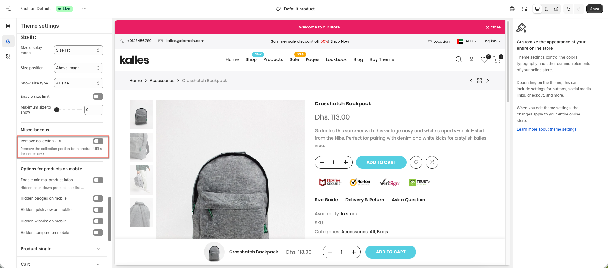
Task: Switch to mobile preview icon
Action: coord(547,9)
